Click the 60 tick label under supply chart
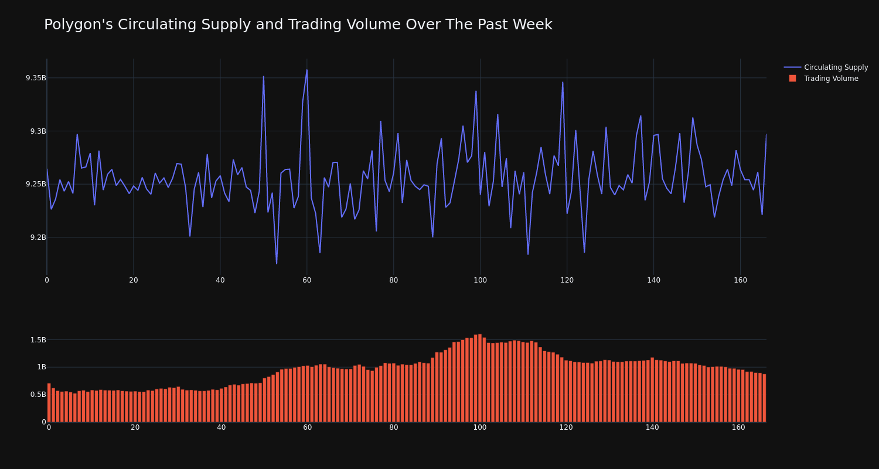 click(x=307, y=280)
